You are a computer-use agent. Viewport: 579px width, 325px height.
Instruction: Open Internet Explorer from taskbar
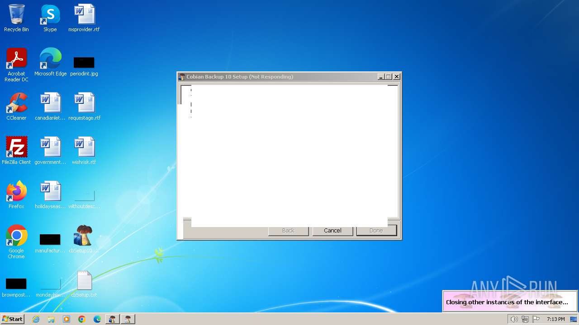point(36,319)
